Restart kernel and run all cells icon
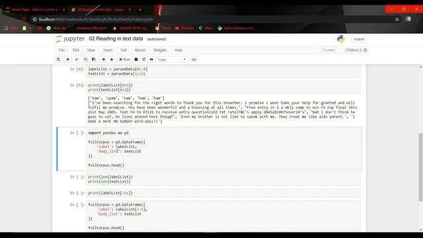This screenshot has height=238, width=423. click(151, 59)
